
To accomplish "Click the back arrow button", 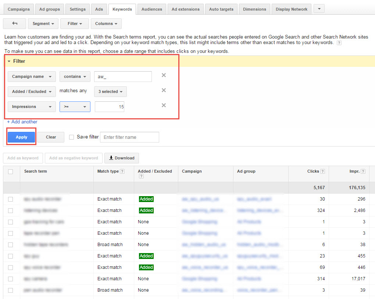I will [14, 24].
